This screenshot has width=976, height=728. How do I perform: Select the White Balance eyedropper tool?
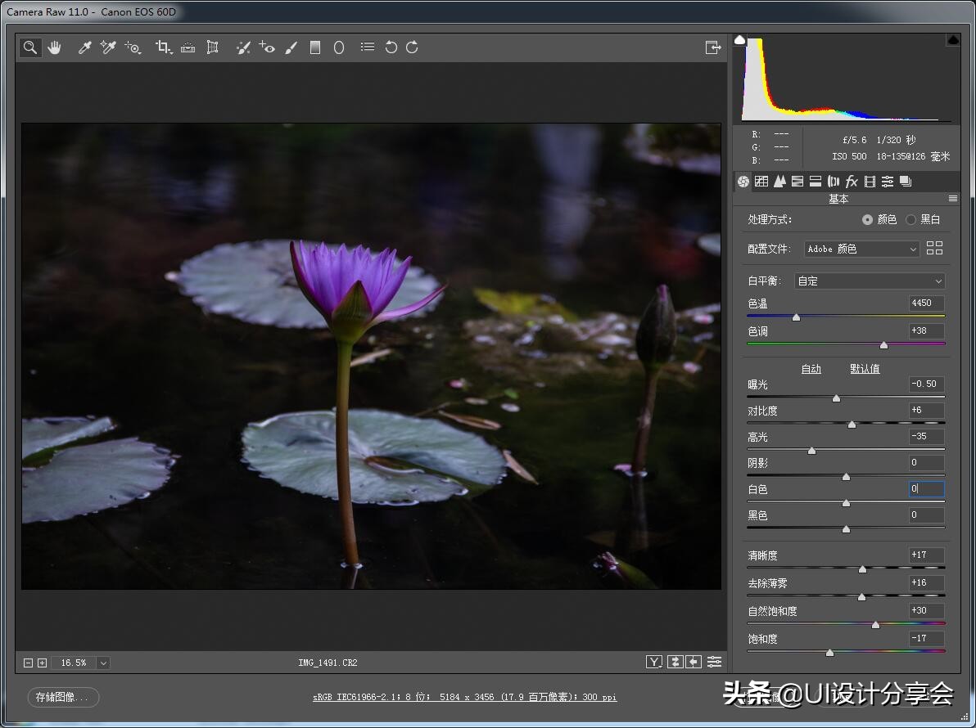tap(84, 47)
